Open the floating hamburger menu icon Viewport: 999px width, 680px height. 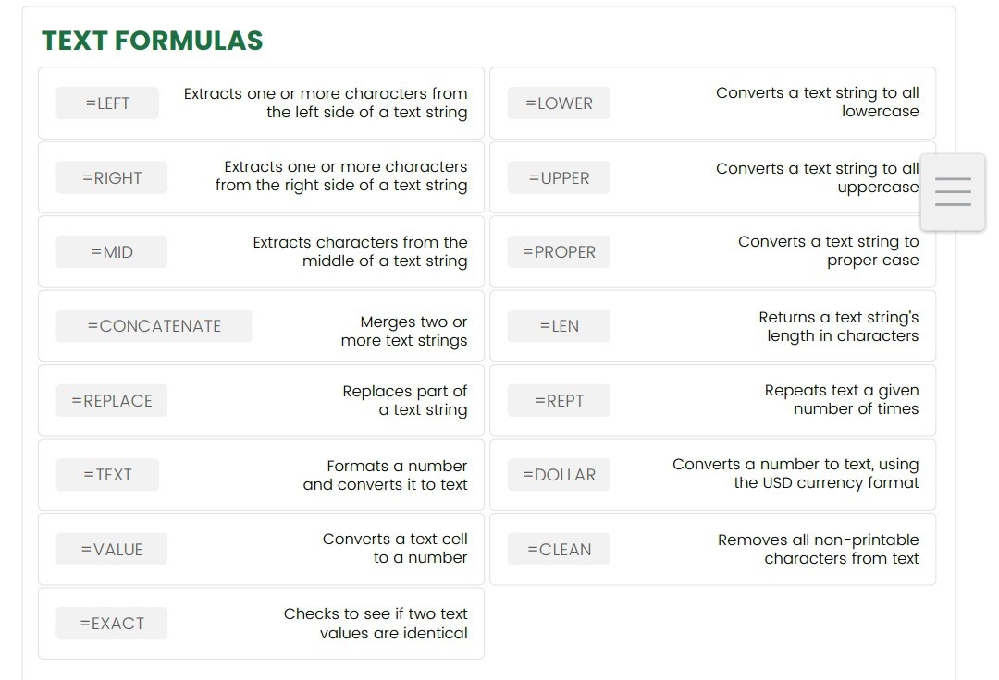[953, 191]
